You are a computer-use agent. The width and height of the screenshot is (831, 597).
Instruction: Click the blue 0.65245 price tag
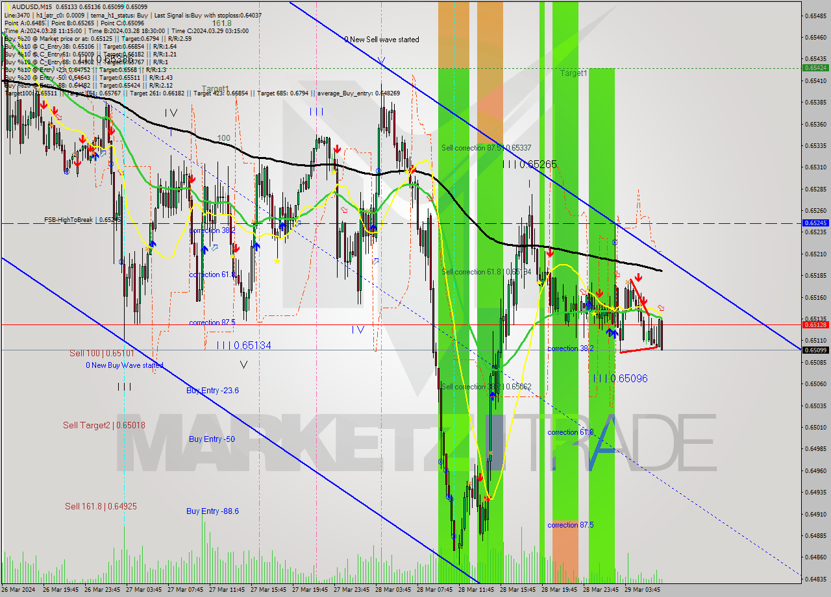pos(815,223)
